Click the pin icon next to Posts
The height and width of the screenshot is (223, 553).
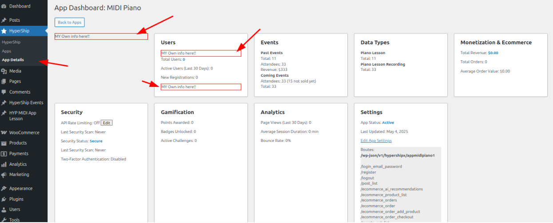[4, 20]
